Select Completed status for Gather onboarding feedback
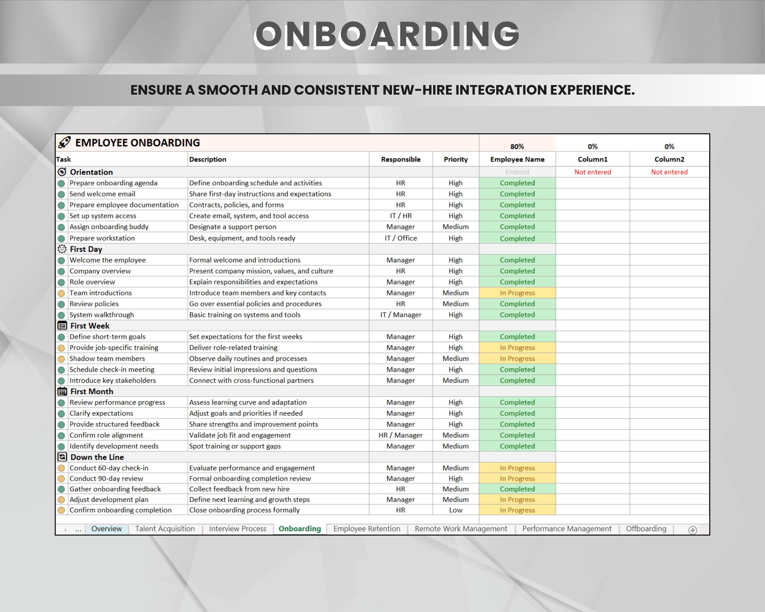Image resolution: width=765 pixels, height=612 pixels. pyautogui.click(x=517, y=489)
